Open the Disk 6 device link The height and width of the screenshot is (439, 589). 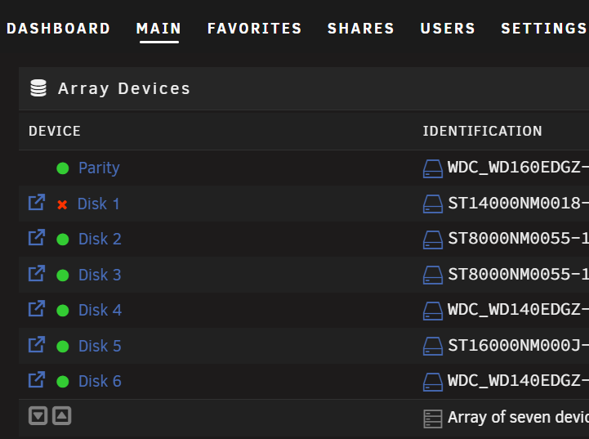pyautogui.click(x=100, y=381)
